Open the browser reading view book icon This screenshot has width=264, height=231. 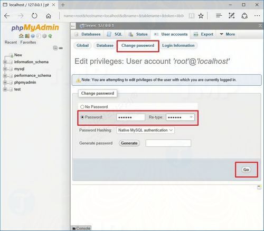[192, 16]
